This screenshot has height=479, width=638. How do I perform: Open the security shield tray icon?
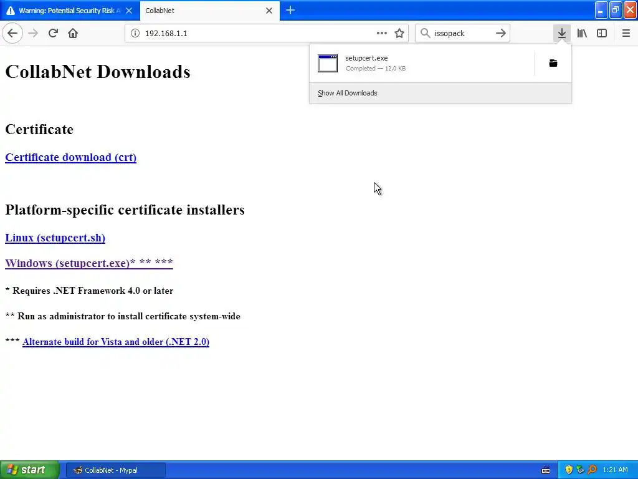coord(569,470)
